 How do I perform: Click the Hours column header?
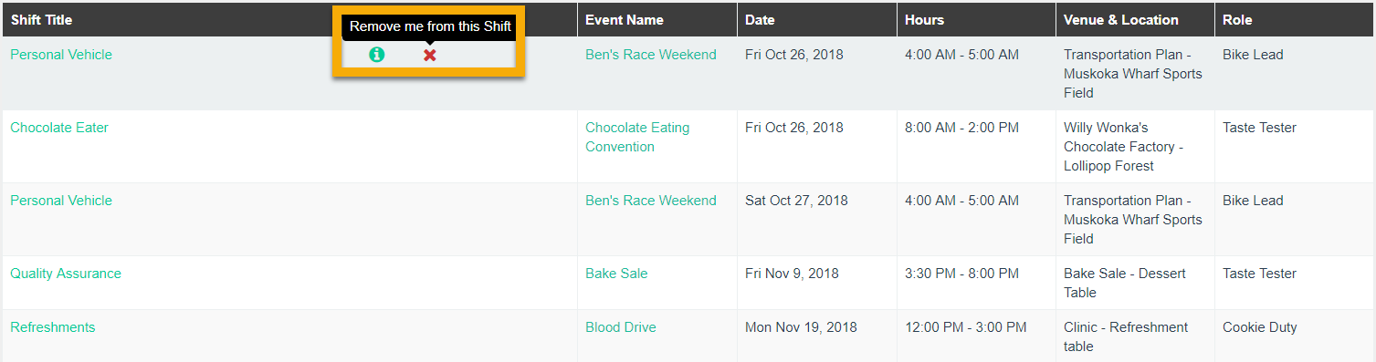pyautogui.click(x=924, y=19)
